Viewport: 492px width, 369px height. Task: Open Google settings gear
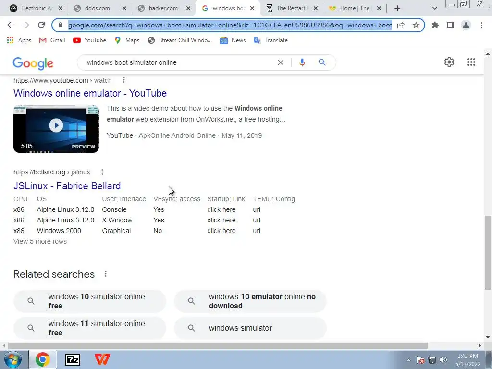click(449, 62)
